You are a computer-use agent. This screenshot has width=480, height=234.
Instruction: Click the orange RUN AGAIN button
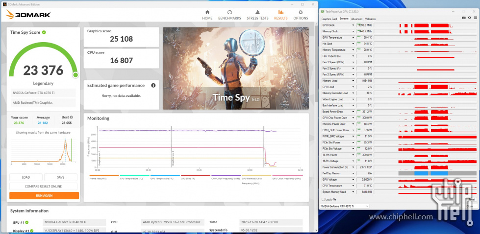tap(44, 195)
